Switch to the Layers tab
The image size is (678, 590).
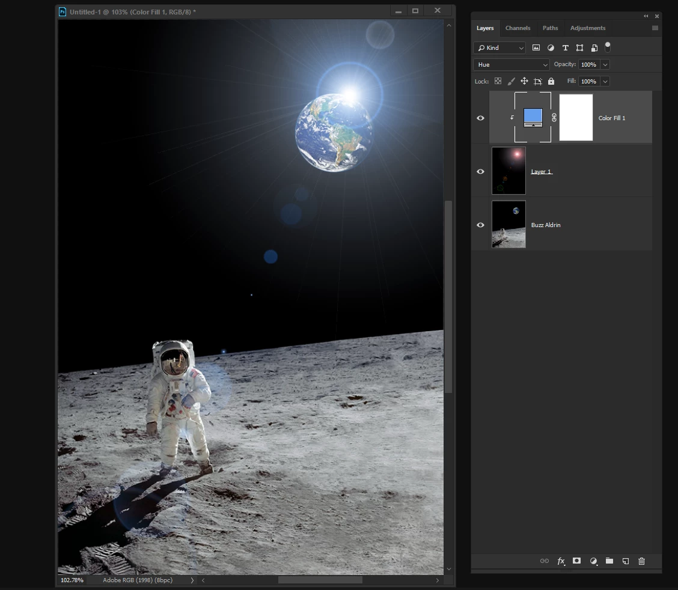tap(485, 28)
